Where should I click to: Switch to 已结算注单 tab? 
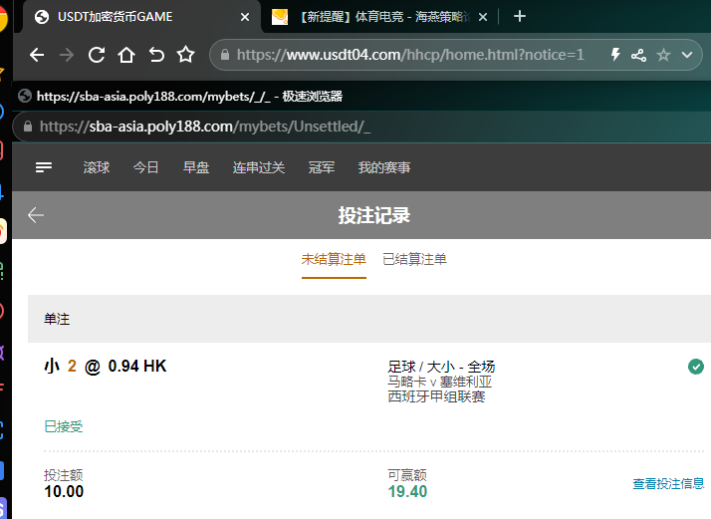(x=414, y=259)
